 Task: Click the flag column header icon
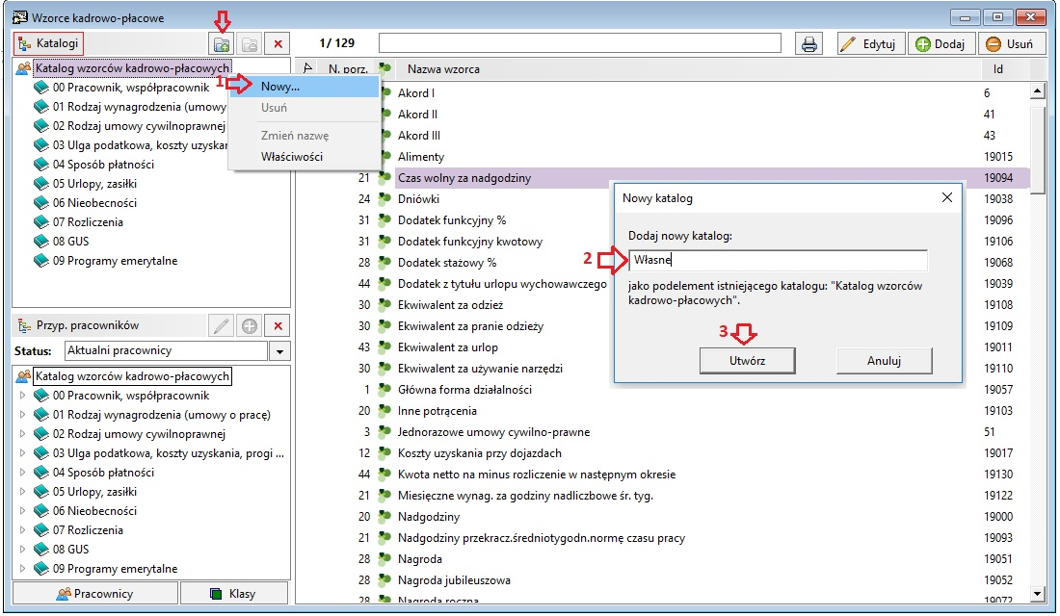pos(307,68)
